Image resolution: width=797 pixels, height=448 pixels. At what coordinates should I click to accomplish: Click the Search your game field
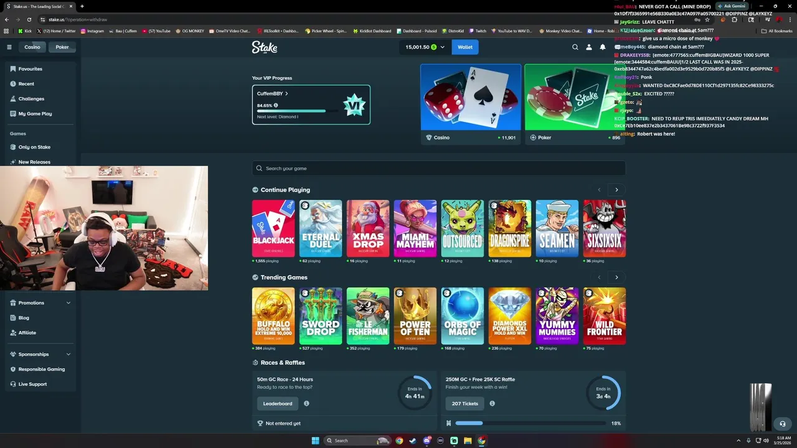(x=438, y=168)
